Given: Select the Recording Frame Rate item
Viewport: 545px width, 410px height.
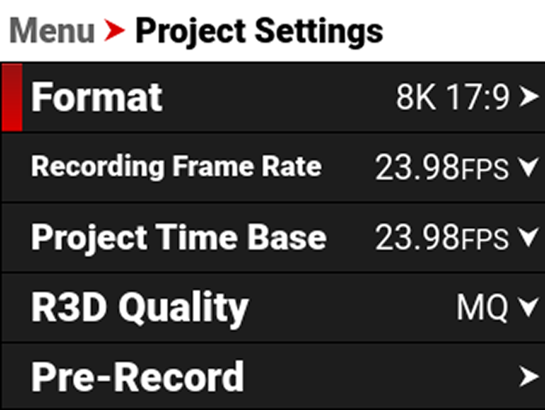Looking at the screenshot, I should (176, 167).
